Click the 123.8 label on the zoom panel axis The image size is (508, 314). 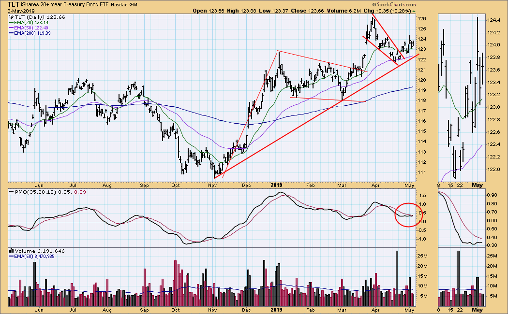[x=494, y=57]
